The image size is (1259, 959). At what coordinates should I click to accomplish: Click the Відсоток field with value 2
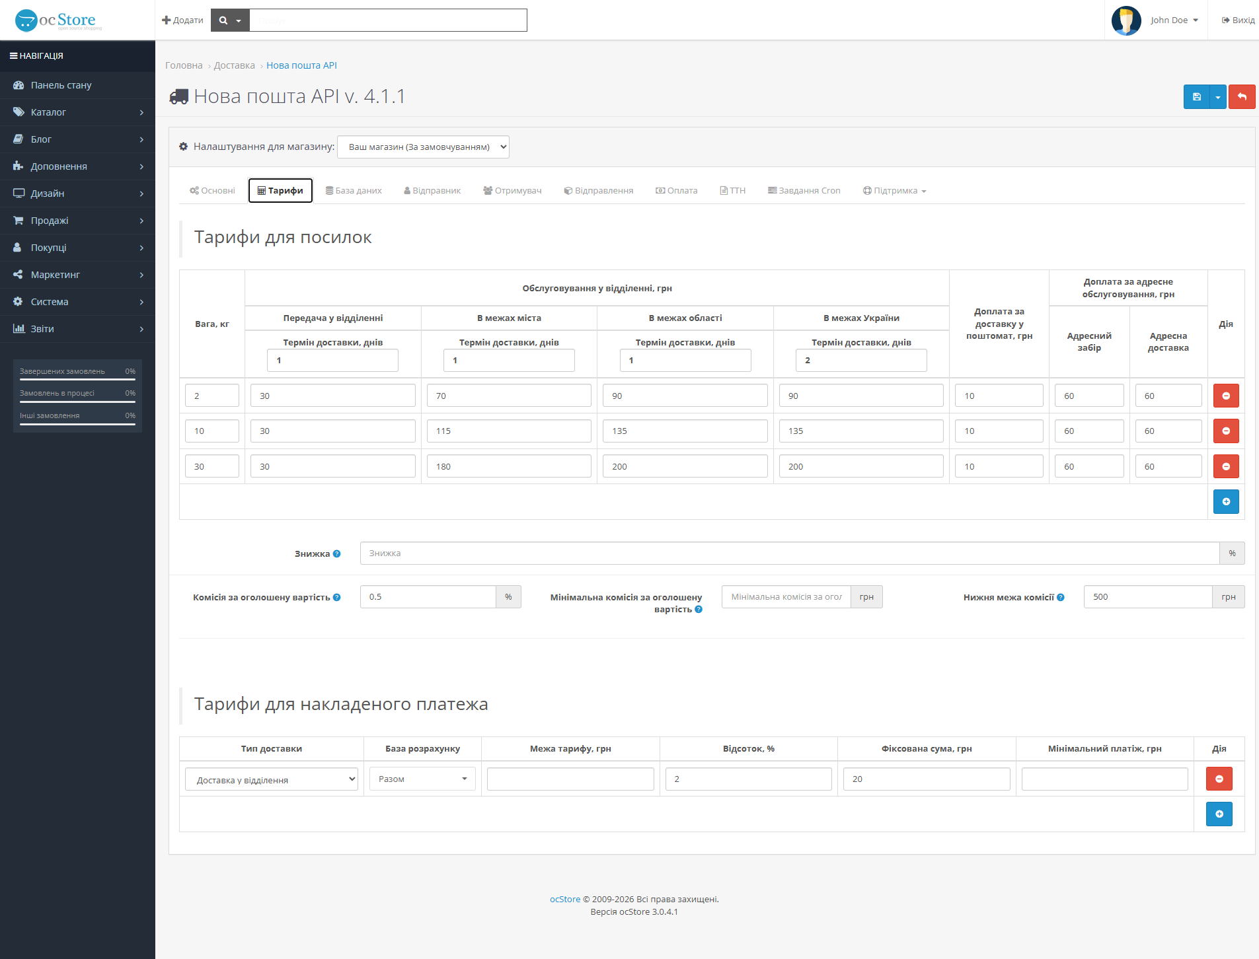pos(749,779)
